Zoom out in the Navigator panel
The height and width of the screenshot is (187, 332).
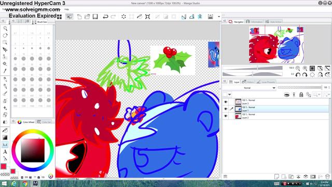(298, 68)
